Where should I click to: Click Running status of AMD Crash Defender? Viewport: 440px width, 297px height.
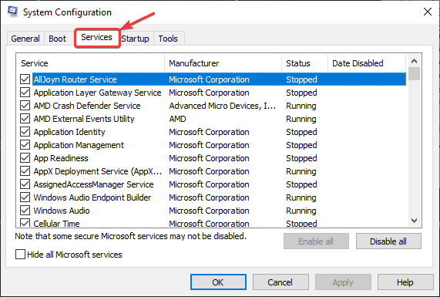(x=301, y=106)
